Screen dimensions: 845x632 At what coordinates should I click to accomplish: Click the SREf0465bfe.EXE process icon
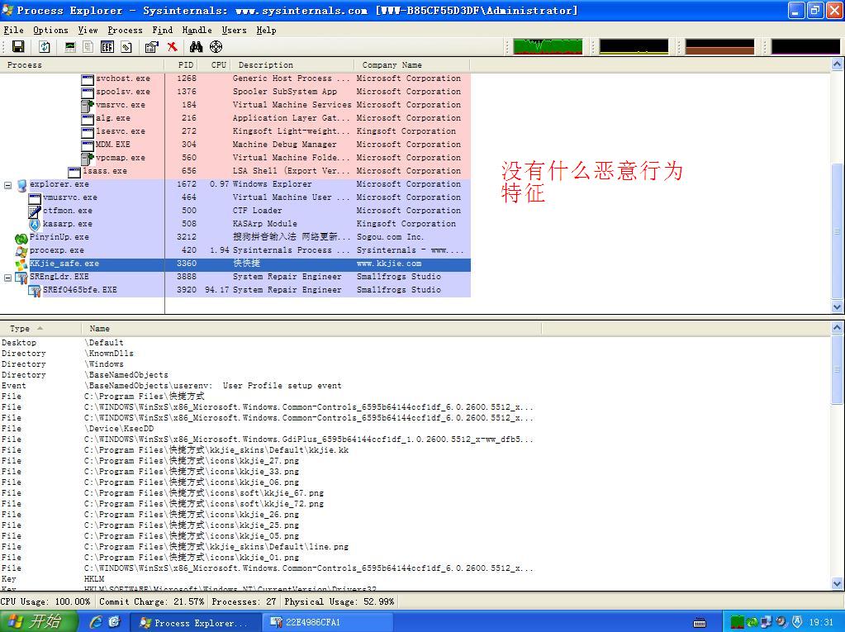[x=35, y=291]
